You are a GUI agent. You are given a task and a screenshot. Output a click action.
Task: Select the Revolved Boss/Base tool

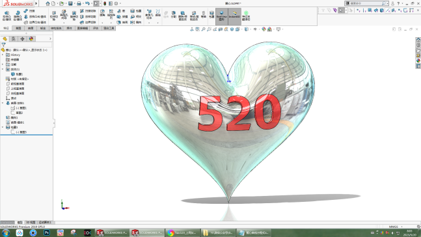point(18,16)
